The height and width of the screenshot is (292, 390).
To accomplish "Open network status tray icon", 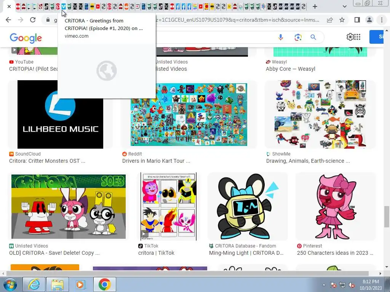I will [342, 285].
